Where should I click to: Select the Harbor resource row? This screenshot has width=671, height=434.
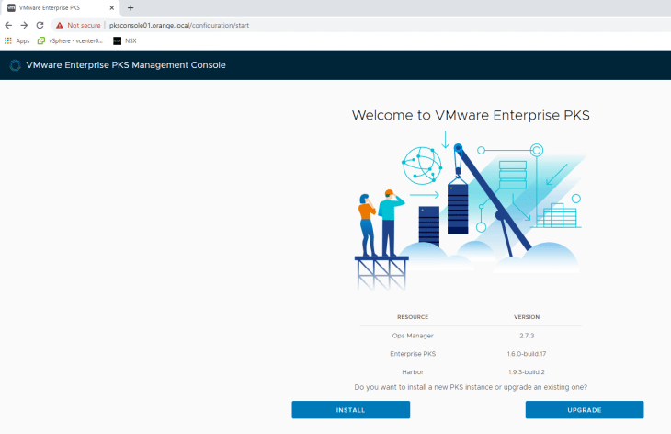coord(470,371)
